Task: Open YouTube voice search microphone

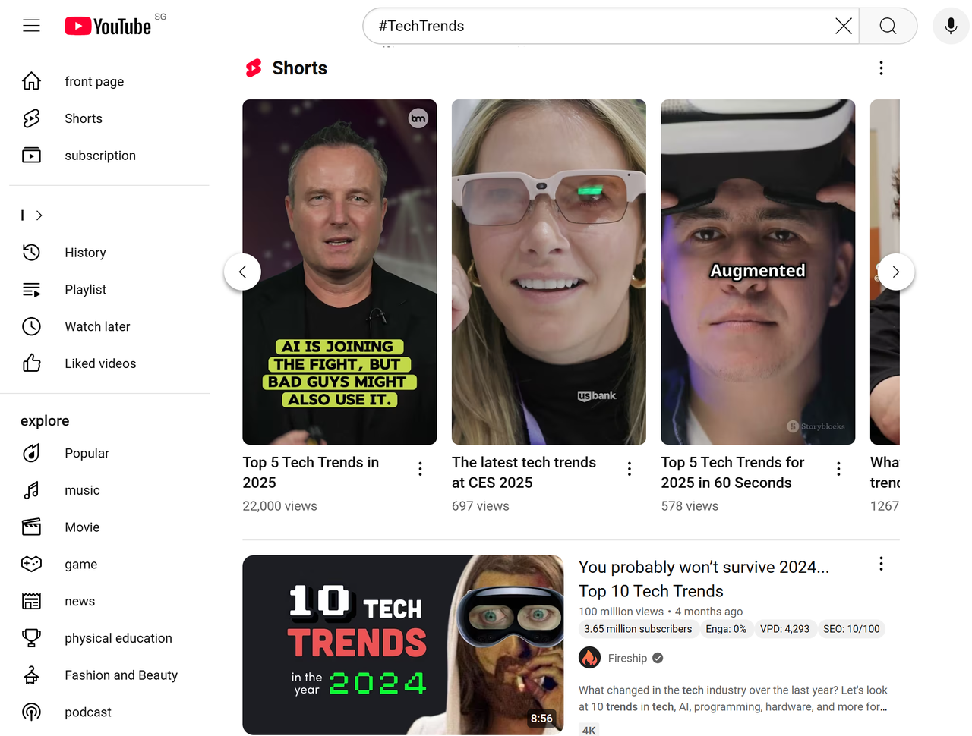Action: (951, 26)
